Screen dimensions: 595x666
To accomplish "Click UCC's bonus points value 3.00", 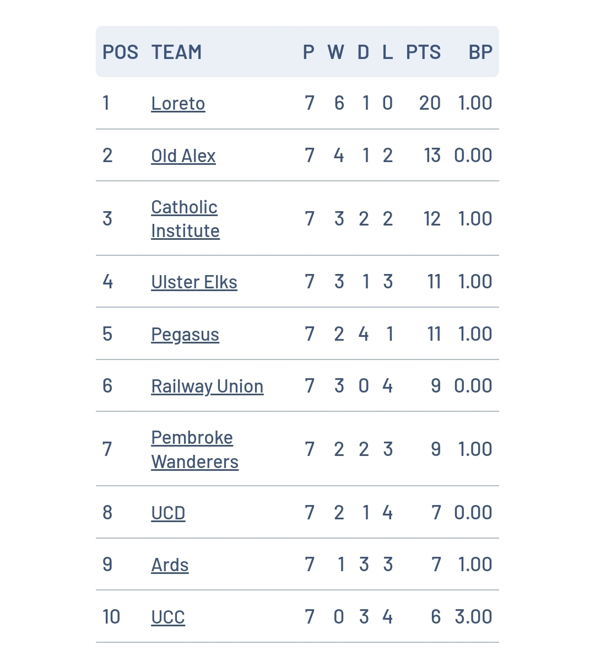I will [x=473, y=617].
